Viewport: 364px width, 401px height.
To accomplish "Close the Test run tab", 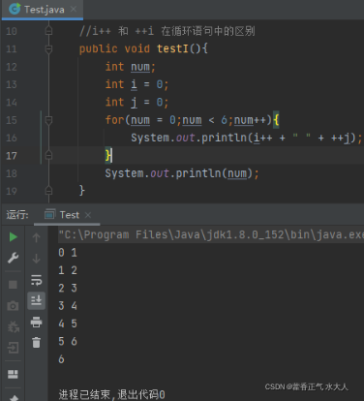I will tap(88, 215).
